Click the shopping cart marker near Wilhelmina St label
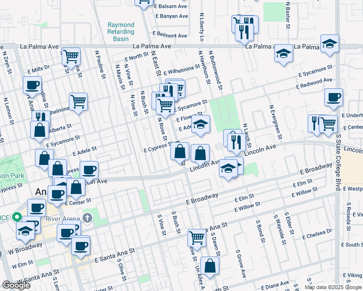Image resolution: width=363 pixels, height=291 pixels. [x=78, y=102]
